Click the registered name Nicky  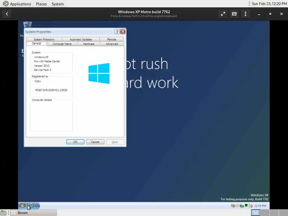pos(38,81)
